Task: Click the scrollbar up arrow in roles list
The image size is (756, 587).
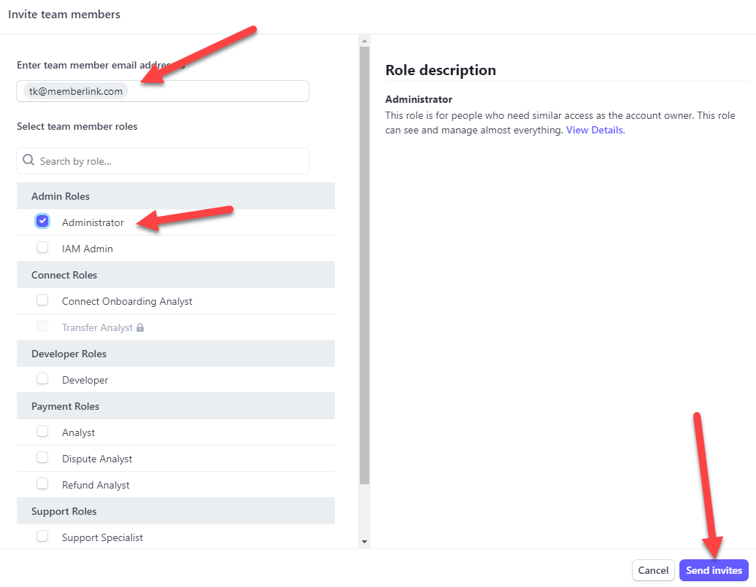Action: pos(365,41)
